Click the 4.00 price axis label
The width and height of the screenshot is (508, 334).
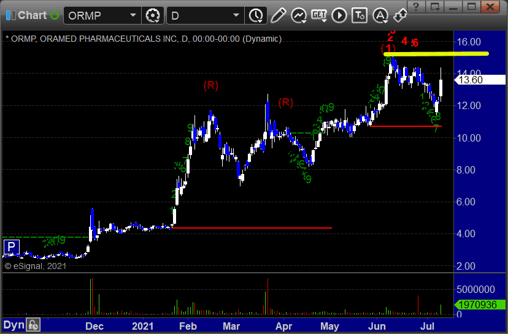pyautogui.click(x=466, y=233)
